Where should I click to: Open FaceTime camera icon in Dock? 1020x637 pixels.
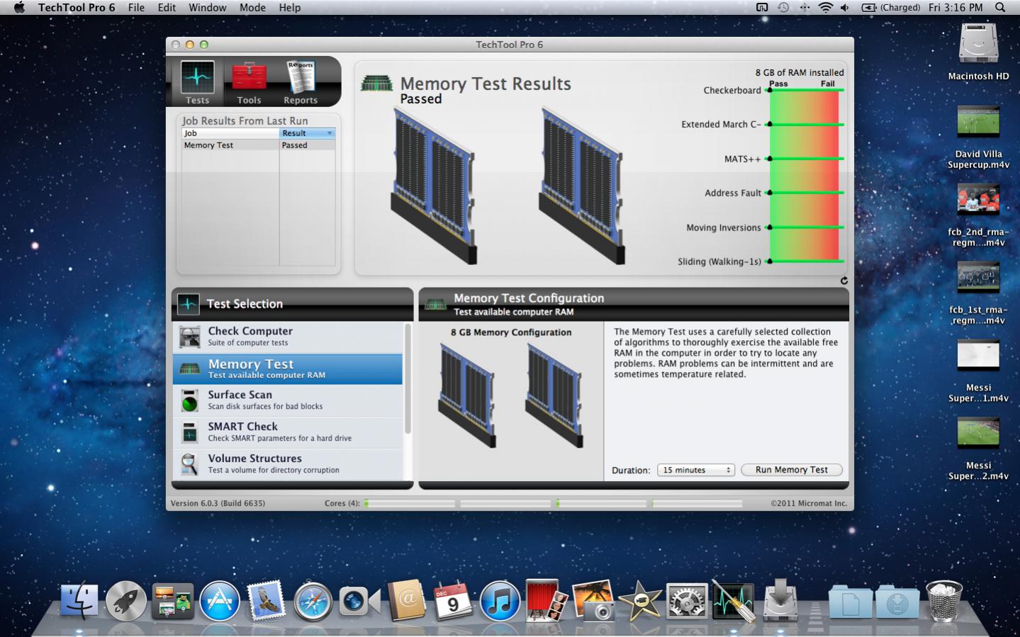click(x=360, y=602)
